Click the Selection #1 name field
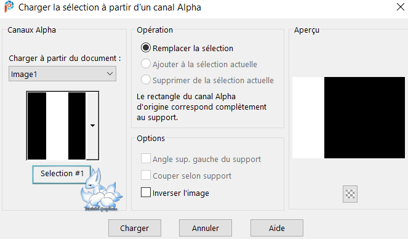The width and height of the screenshot is (408, 239). pos(62,174)
